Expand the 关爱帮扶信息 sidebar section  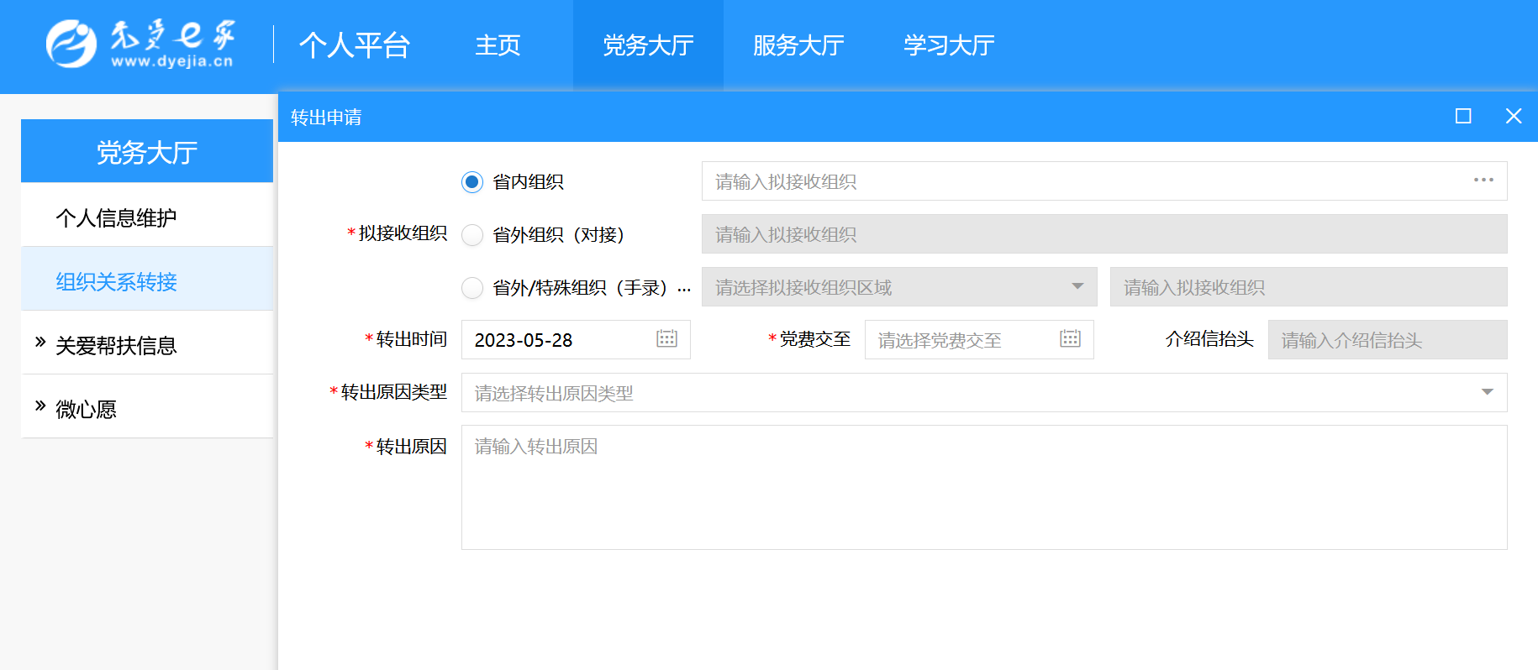point(116,345)
